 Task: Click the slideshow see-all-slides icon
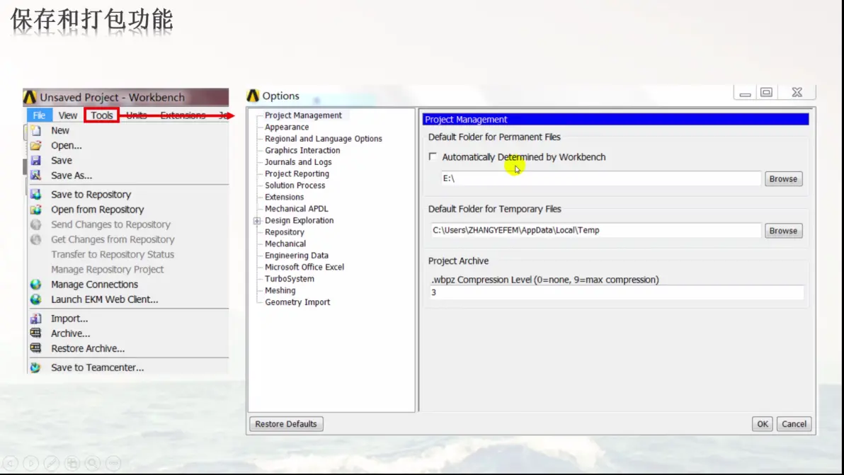pos(72,463)
